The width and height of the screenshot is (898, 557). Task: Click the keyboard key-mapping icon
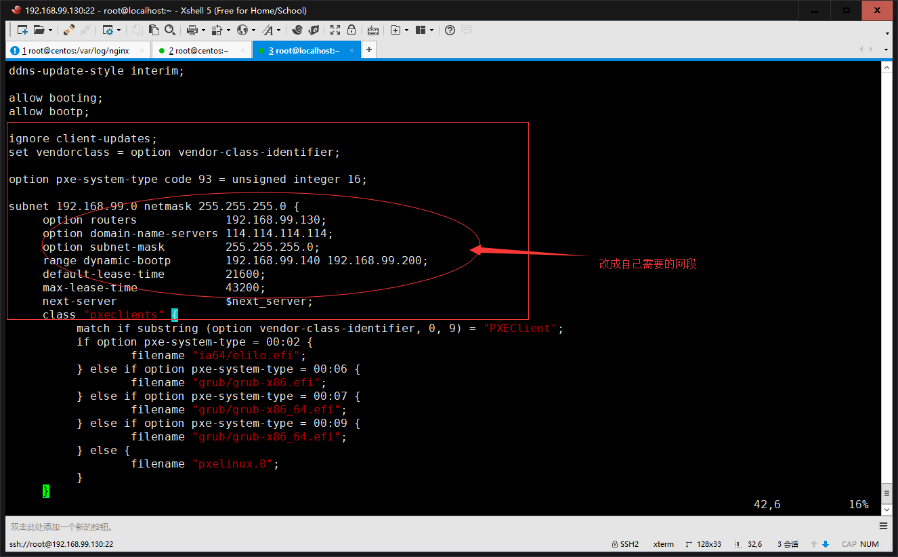point(372,30)
